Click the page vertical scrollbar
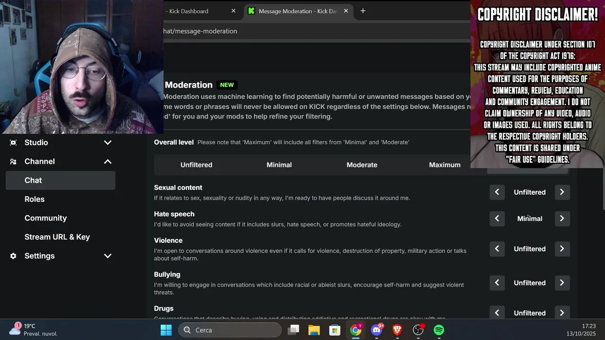Image resolution: width=605 pixels, height=340 pixels. point(603,188)
